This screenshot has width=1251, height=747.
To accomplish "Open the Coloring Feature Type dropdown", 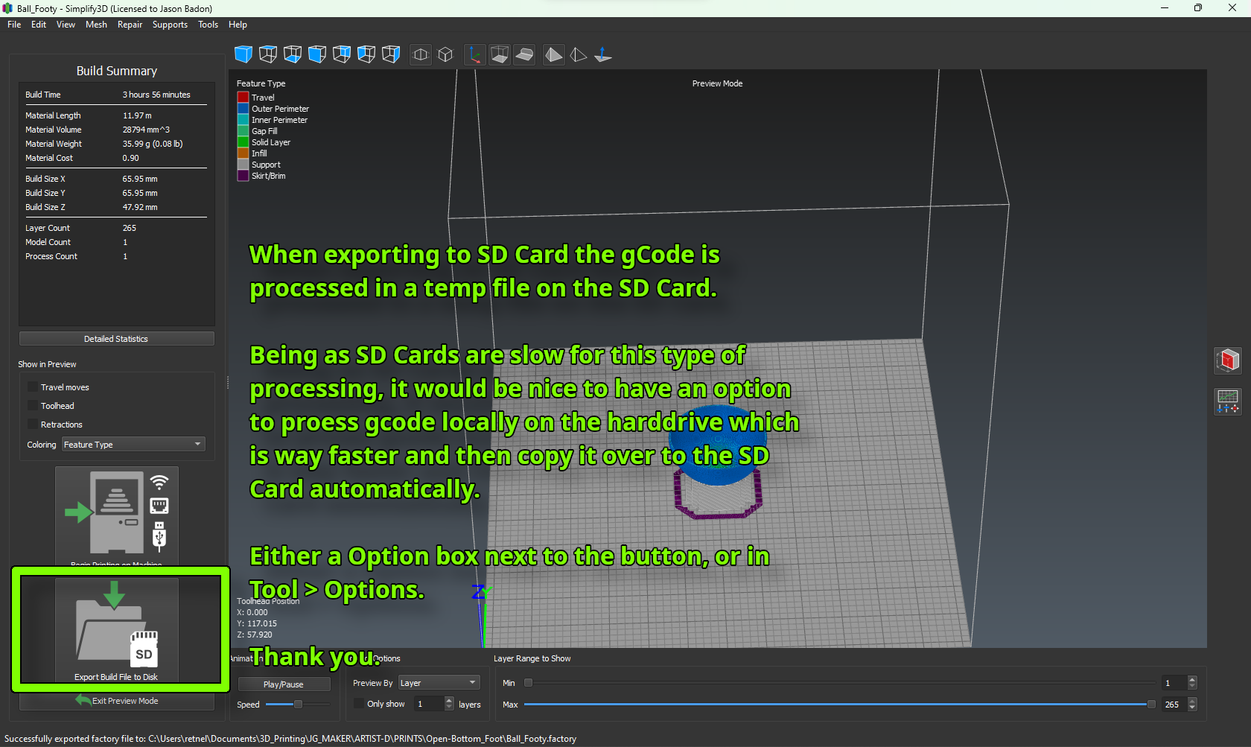I will coord(133,445).
